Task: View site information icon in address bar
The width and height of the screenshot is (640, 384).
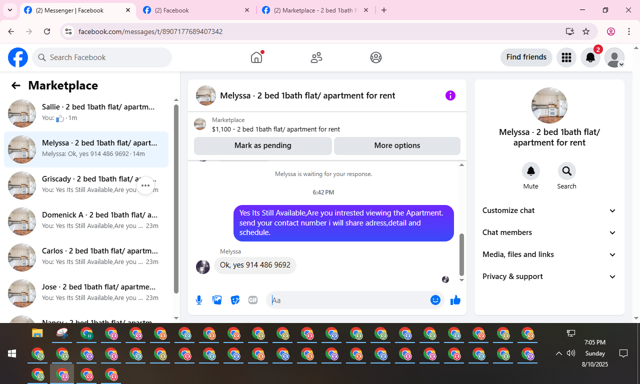Action: [x=69, y=31]
